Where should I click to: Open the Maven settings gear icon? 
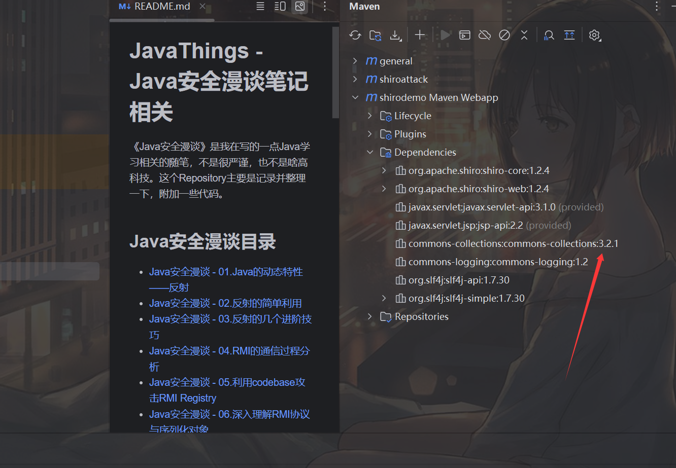click(x=594, y=35)
